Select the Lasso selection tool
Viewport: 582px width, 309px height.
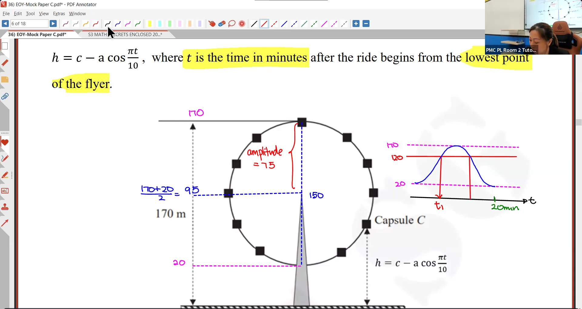click(232, 24)
